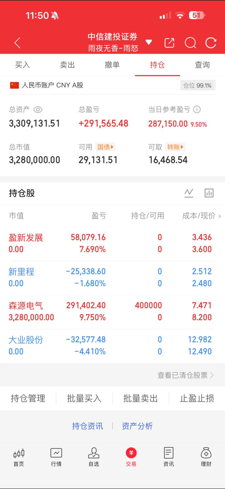Tap the 批量买入 button

[x=84, y=399]
